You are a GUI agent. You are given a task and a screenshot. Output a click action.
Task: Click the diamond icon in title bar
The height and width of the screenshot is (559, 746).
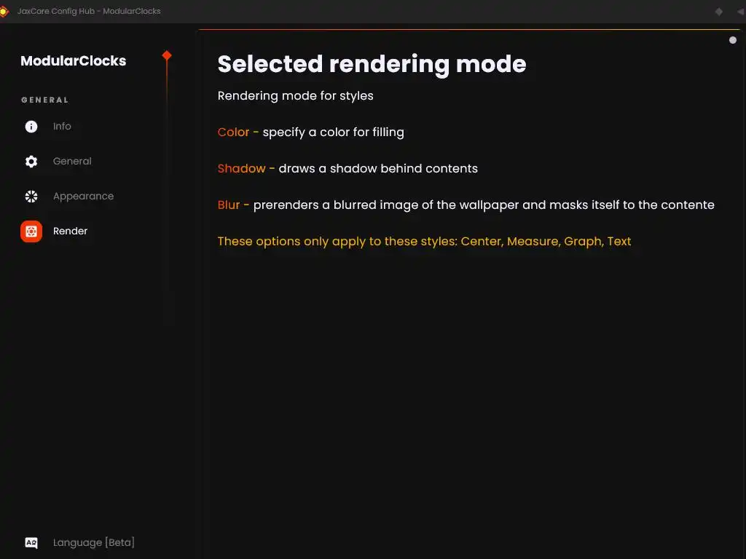tap(719, 12)
